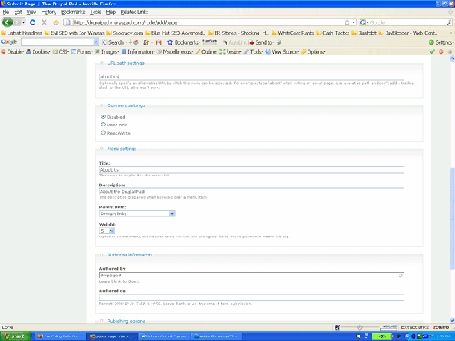Viewport: 455px width, 341px height.
Task: Open the Gmail icon on Google toolbar
Action: click(158, 42)
